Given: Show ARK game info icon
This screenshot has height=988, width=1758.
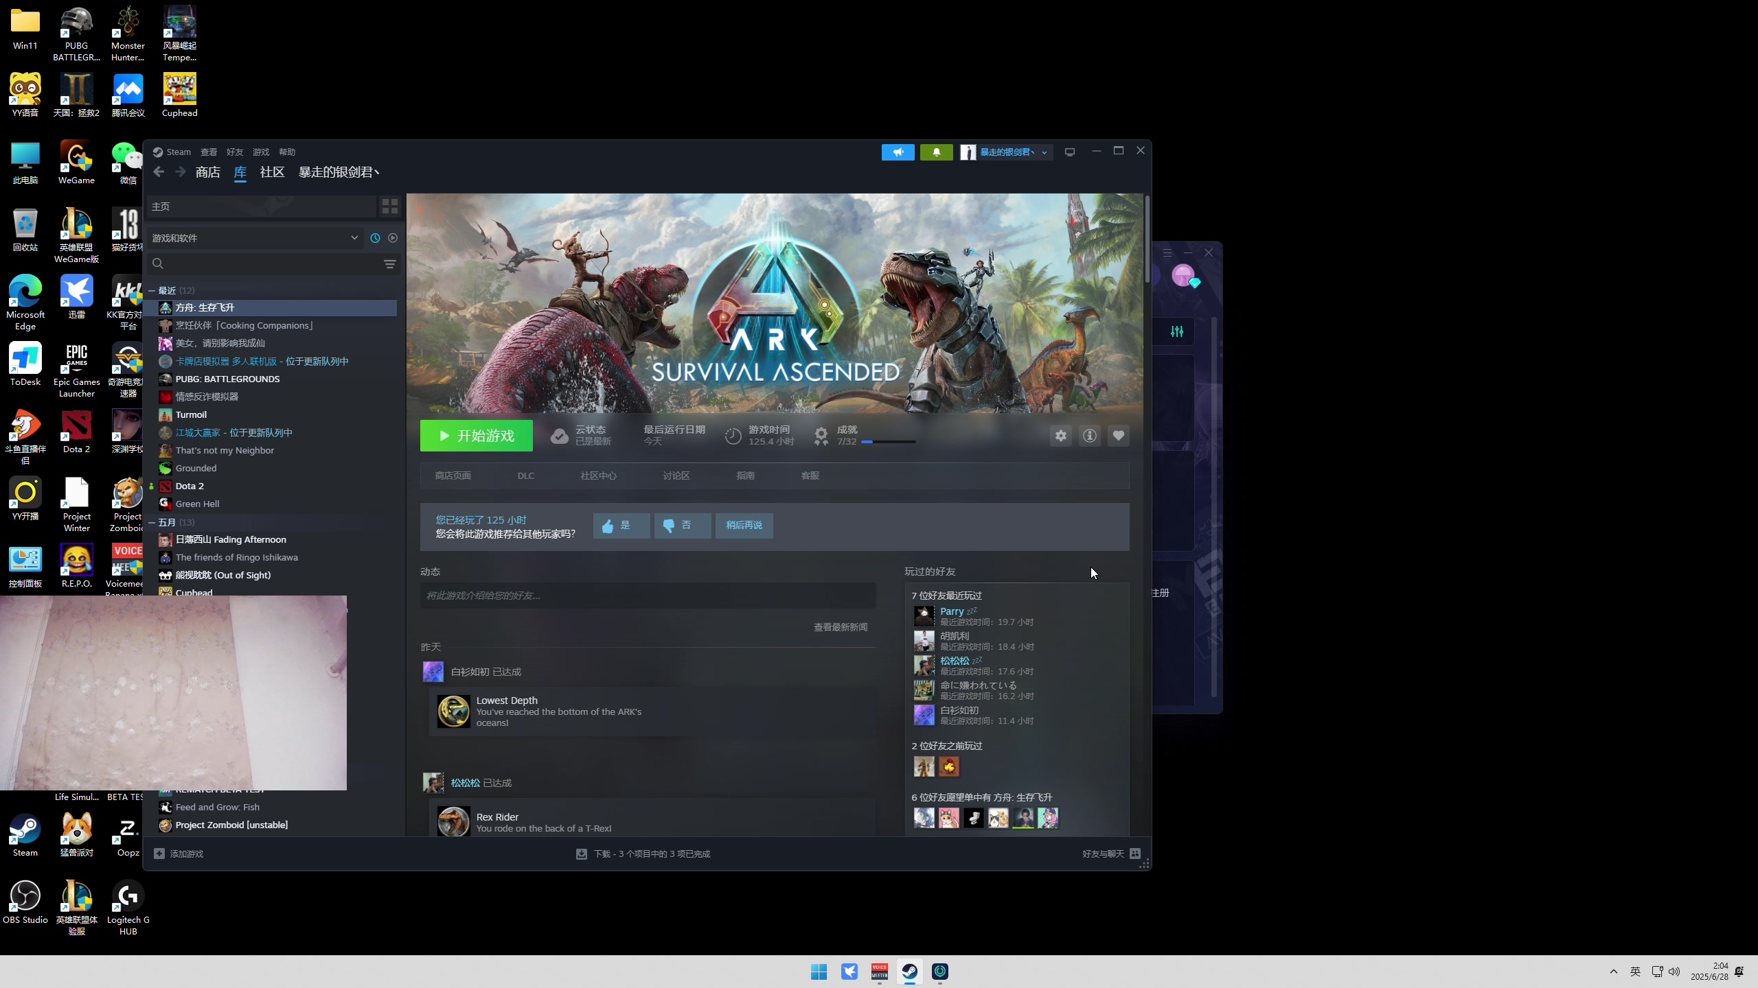Looking at the screenshot, I should coord(1090,436).
